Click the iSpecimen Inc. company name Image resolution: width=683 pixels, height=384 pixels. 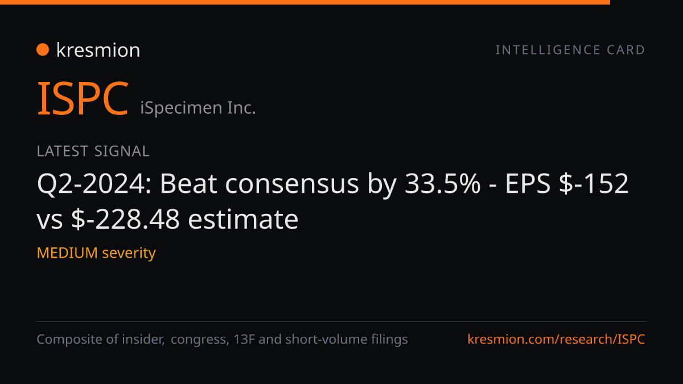(198, 108)
